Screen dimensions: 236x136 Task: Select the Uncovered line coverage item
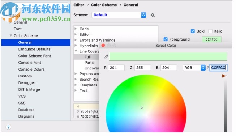point(92,68)
